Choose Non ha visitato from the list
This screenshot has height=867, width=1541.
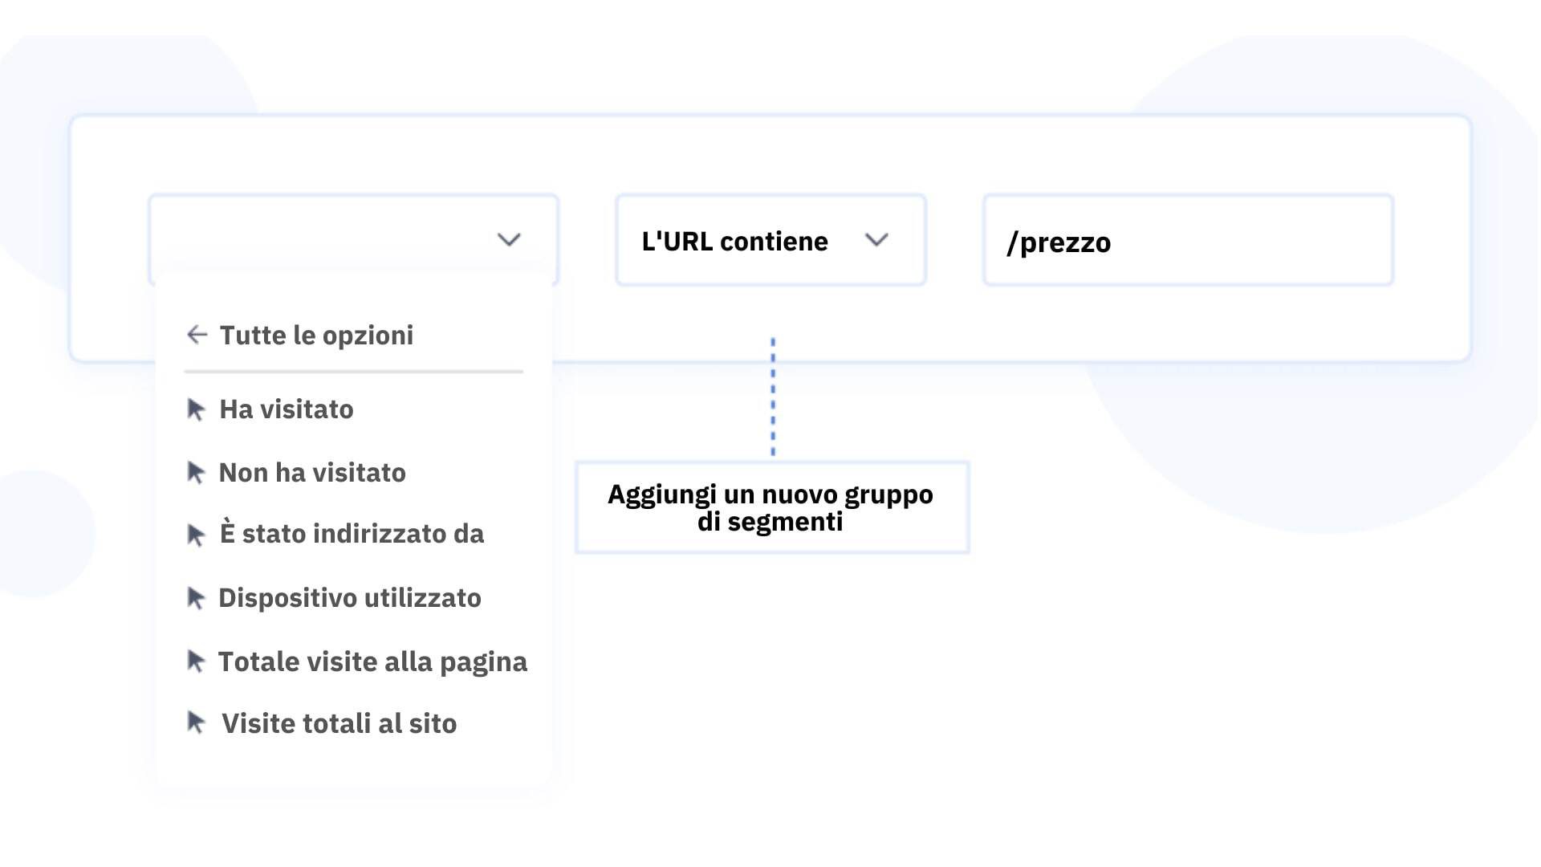pyautogui.click(x=312, y=473)
